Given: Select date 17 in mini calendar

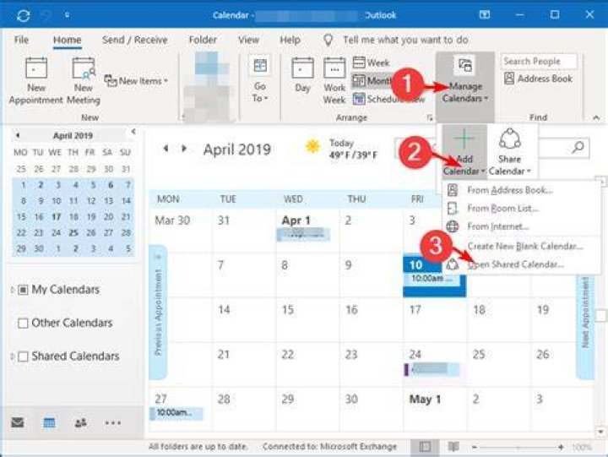Looking at the screenshot, I should tap(57, 217).
